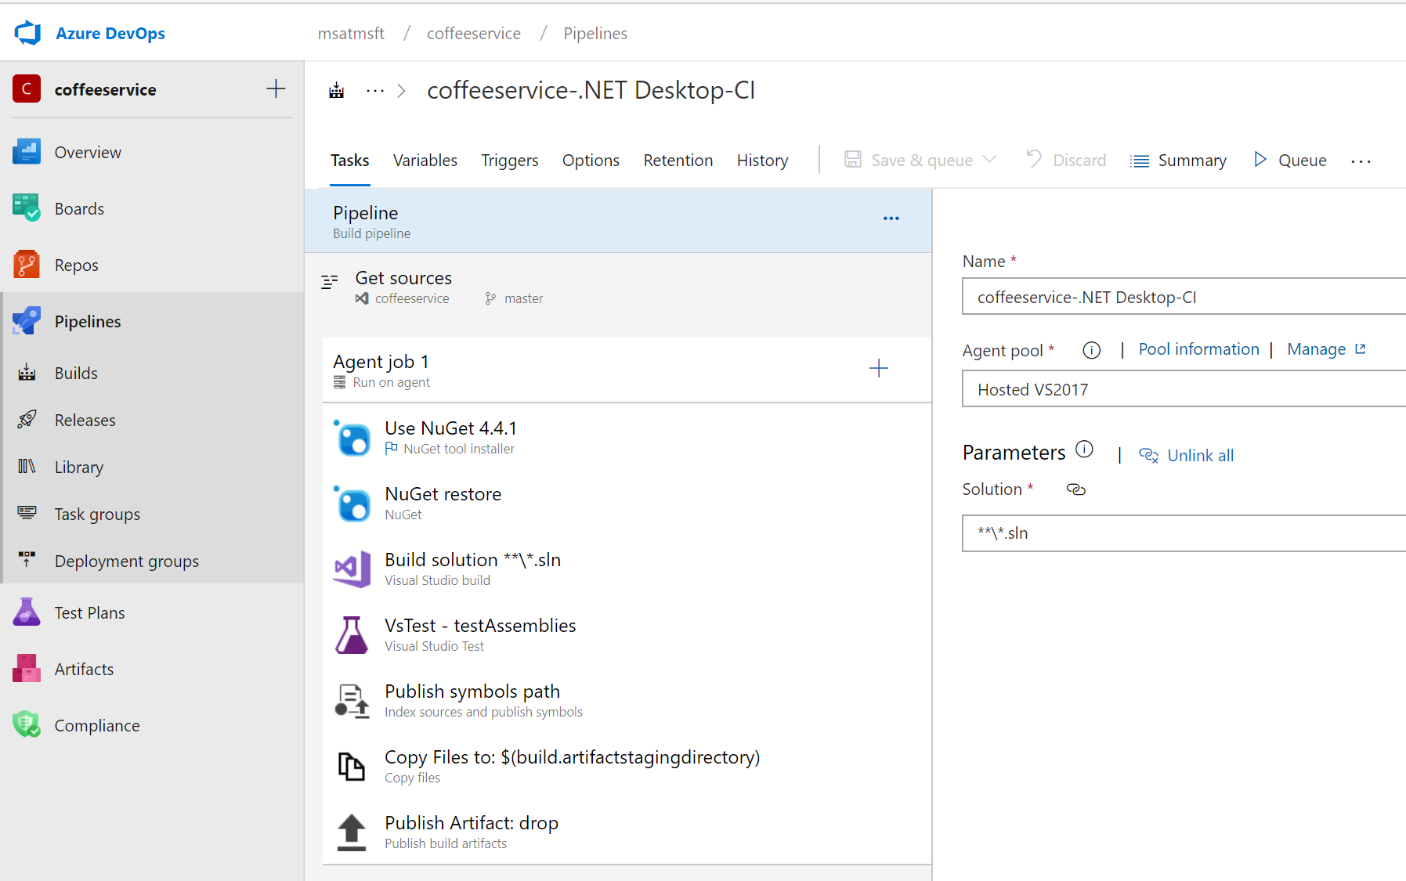Open coffeeservice project home in sidebar

tap(105, 89)
